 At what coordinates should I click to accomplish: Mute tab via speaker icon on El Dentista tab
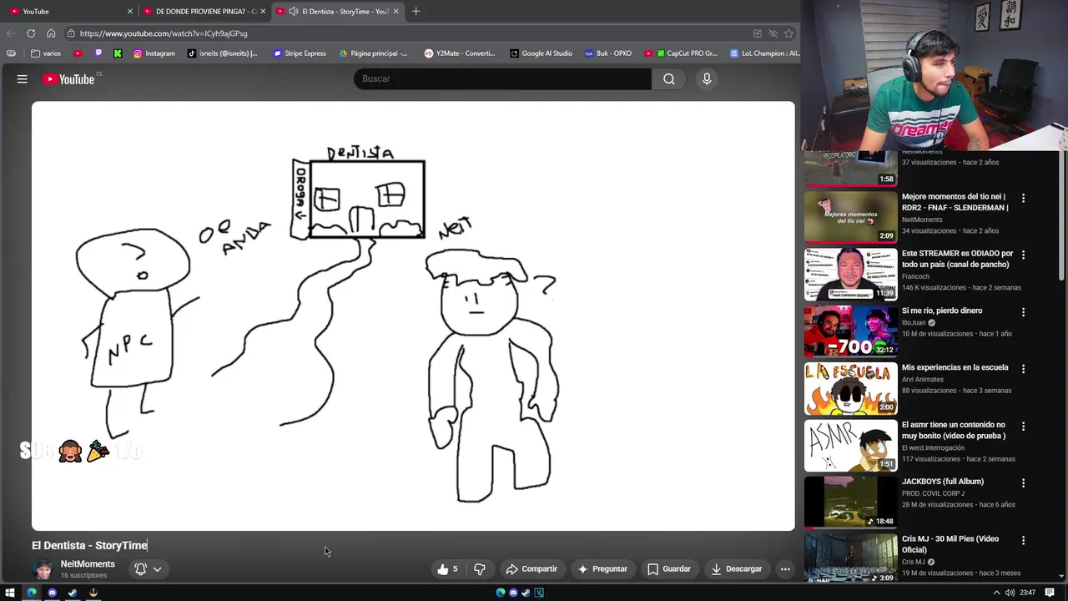[293, 11]
